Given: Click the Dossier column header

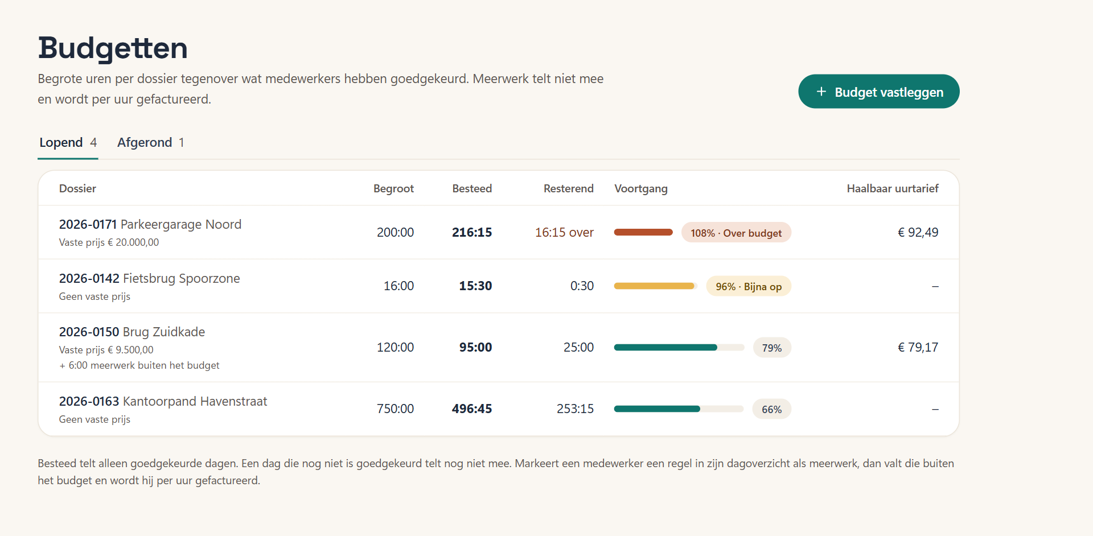Looking at the screenshot, I should pyautogui.click(x=77, y=188).
